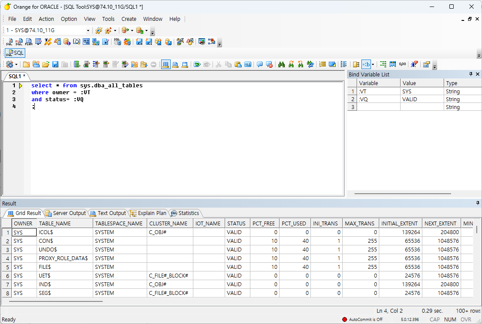The width and height of the screenshot is (482, 324).
Task: Switch to the Explain Plan tab
Action: click(148, 213)
